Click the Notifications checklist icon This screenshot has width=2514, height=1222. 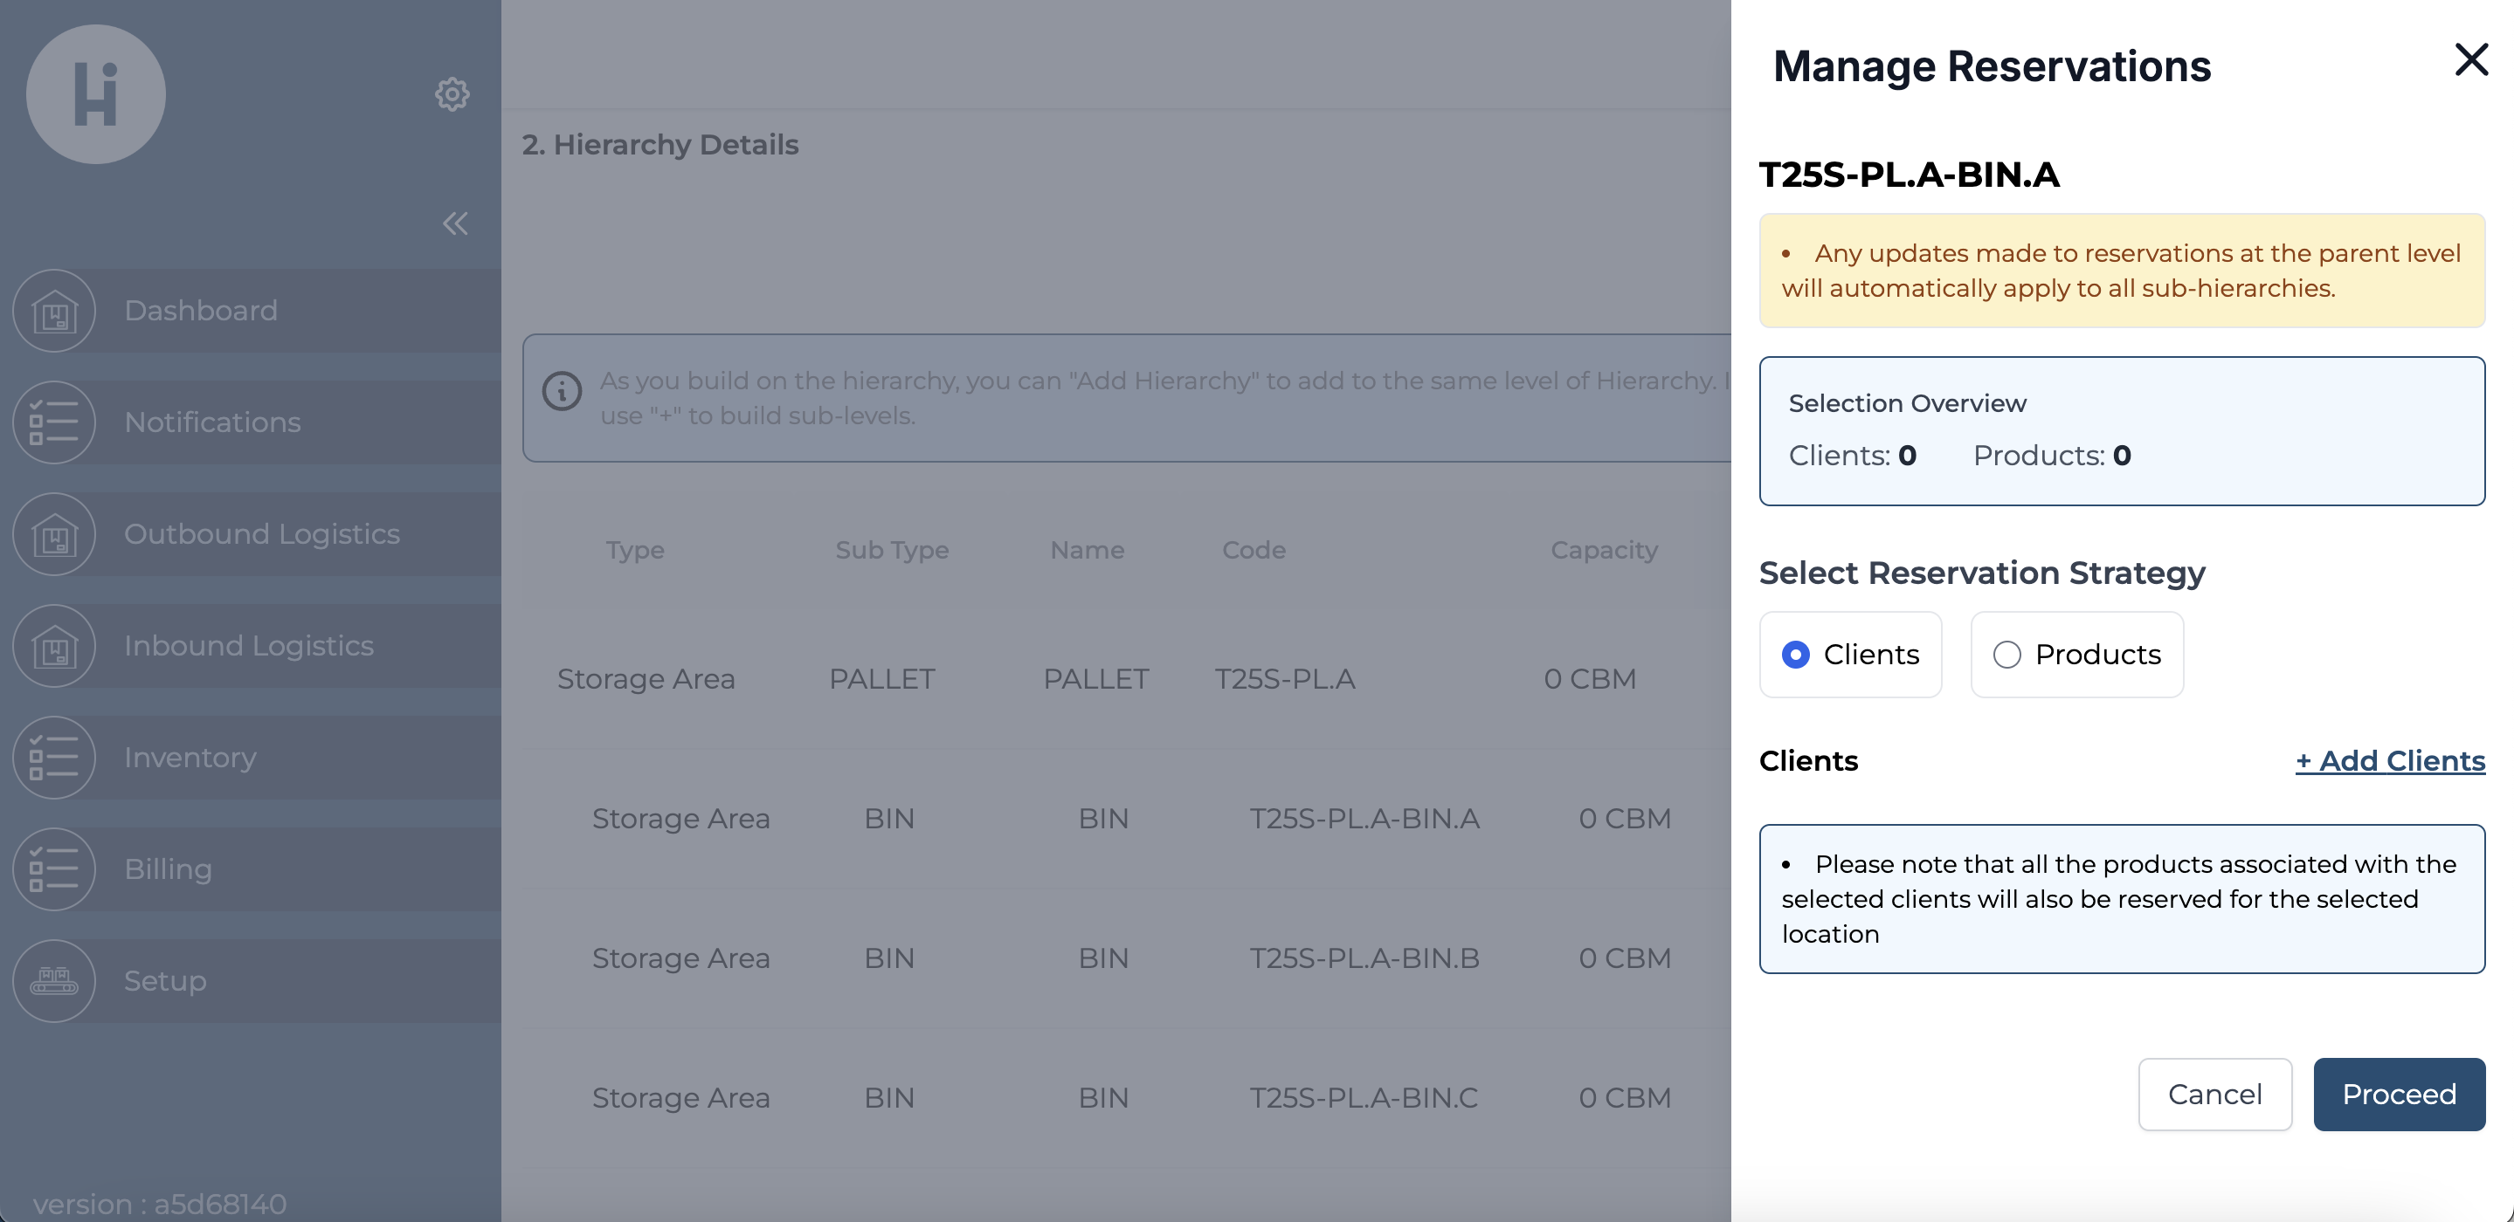click(x=55, y=422)
